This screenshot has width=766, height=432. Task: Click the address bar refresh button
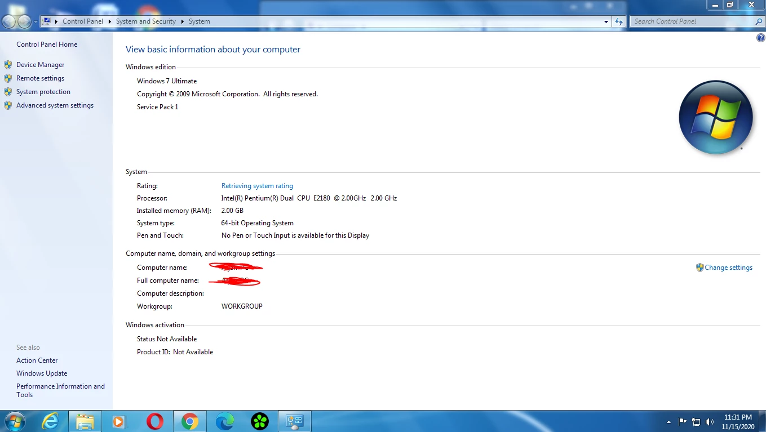pos(619,21)
